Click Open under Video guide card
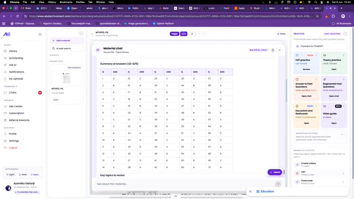 pyautogui.click(x=334, y=123)
